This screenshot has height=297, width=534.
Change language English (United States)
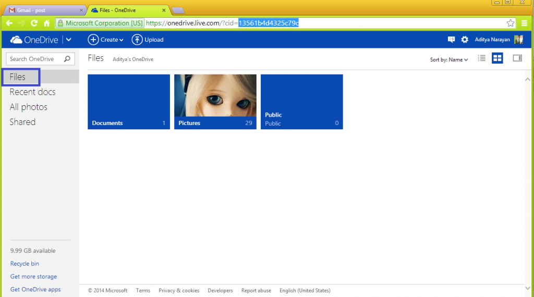click(305, 291)
